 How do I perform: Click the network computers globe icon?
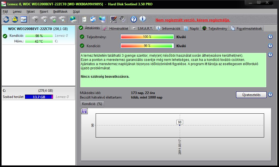click(x=102, y=19)
